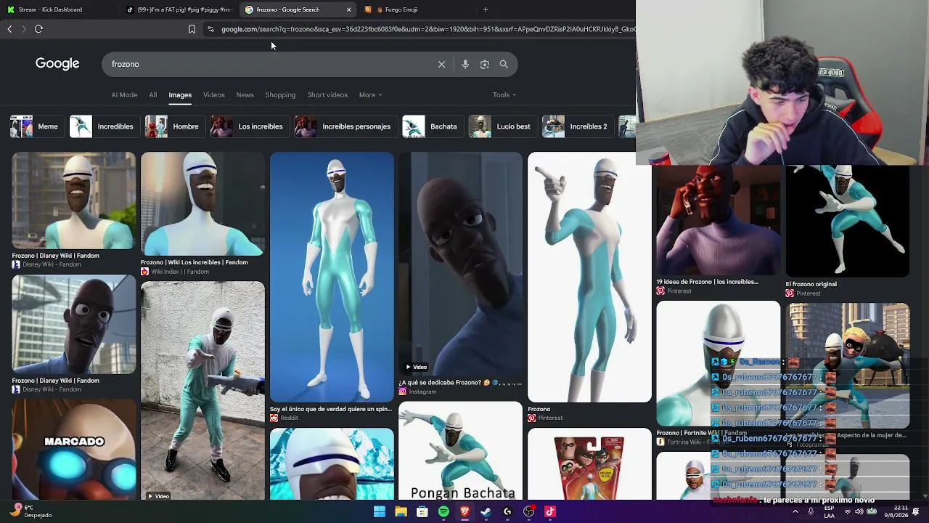The width and height of the screenshot is (929, 523).
Task: Select the Short videos tab
Action: [x=327, y=95]
